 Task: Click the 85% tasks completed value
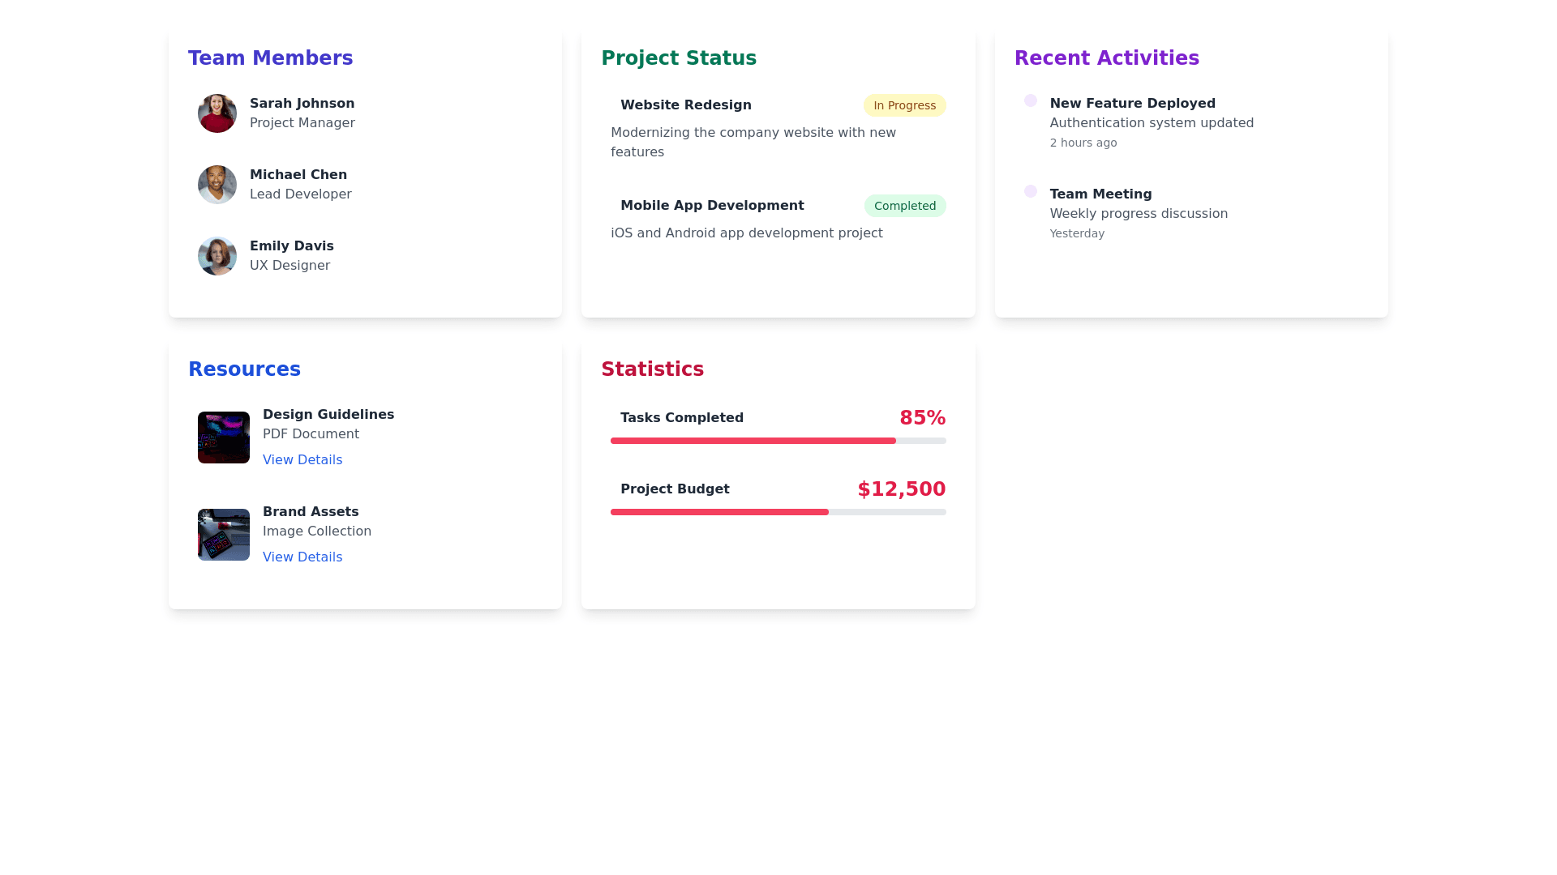pyautogui.click(x=922, y=418)
